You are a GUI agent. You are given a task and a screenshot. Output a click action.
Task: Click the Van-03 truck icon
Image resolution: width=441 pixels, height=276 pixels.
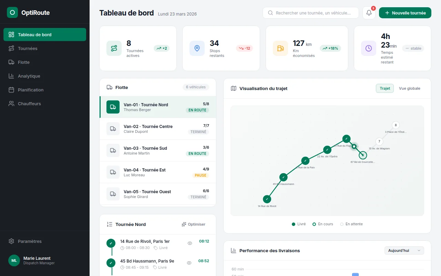pyautogui.click(x=113, y=150)
